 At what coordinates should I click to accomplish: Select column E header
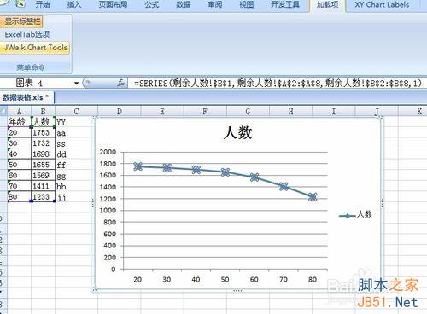162,111
